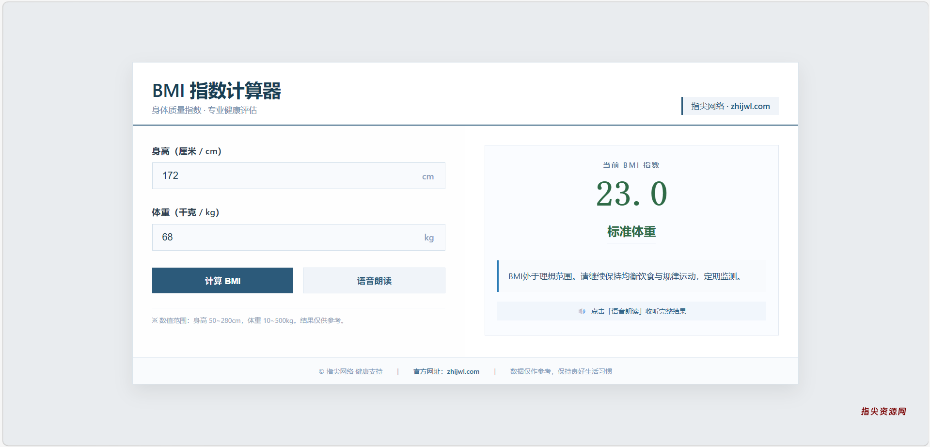The height and width of the screenshot is (447, 930).
Task: Focus the height input showing 172
Action: click(299, 176)
